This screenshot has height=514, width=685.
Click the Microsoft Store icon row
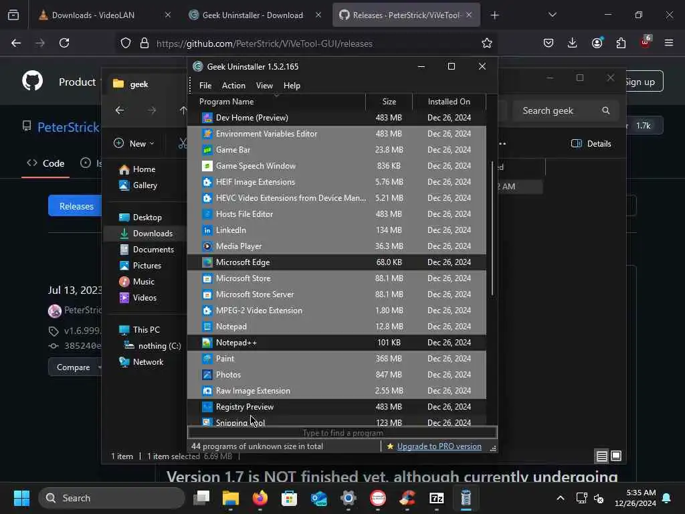(207, 278)
